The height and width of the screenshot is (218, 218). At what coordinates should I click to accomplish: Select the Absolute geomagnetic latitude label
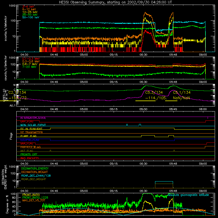pyautogui.click(x=188, y=195)
